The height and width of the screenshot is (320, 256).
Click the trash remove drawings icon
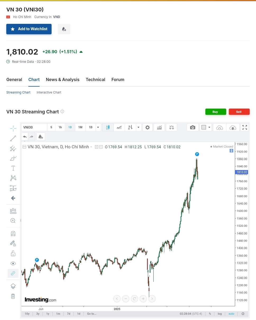(13, 296)
